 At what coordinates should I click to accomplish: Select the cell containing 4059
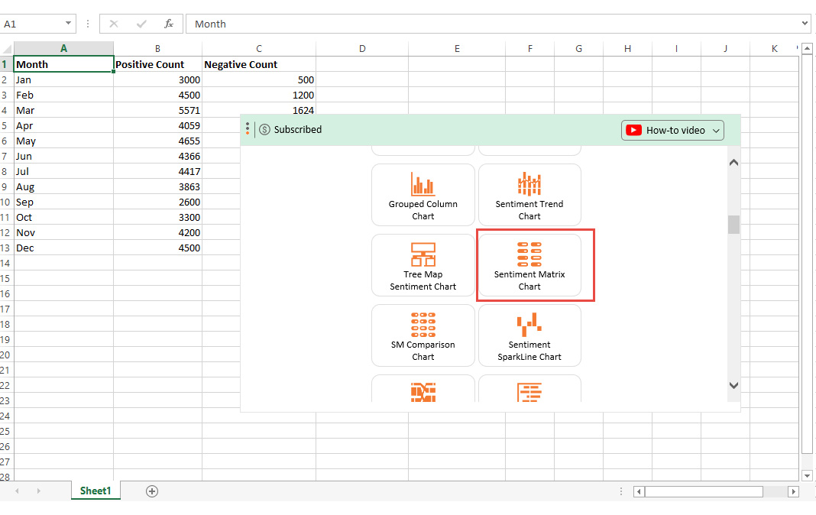[x=157, y=125]
